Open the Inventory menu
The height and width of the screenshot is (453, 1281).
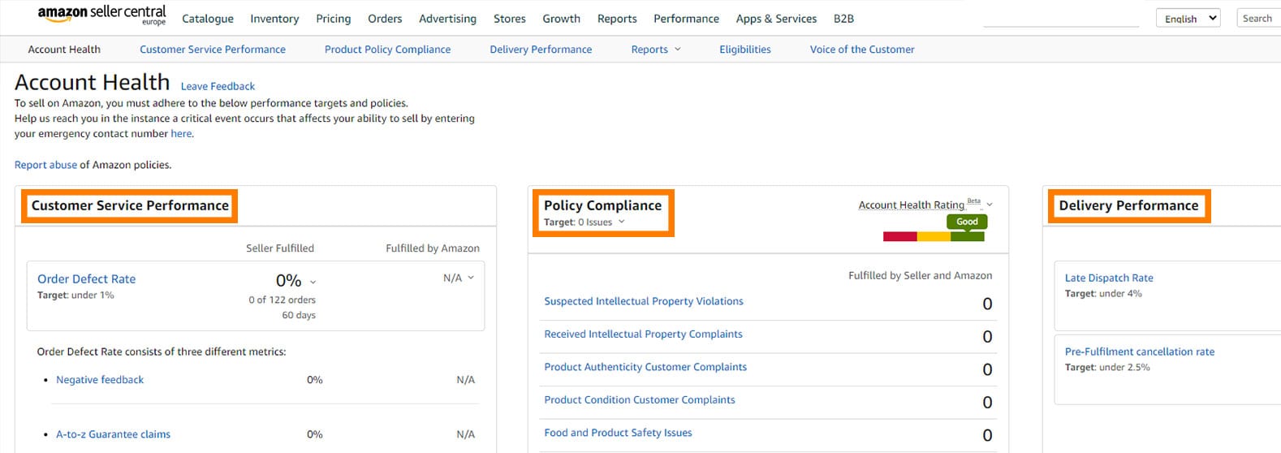274,19
